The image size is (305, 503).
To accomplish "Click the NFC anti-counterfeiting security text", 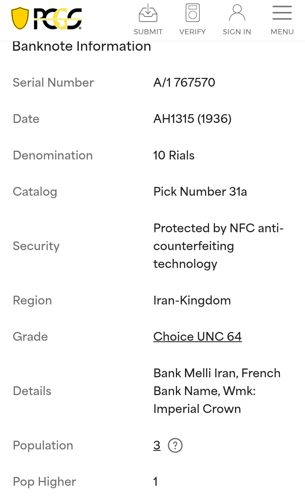I will (218, 246).
